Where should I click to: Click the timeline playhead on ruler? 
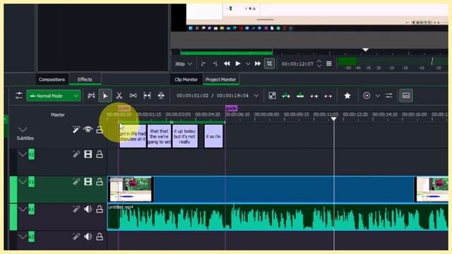pyautogui.click(x=333, y=119)
